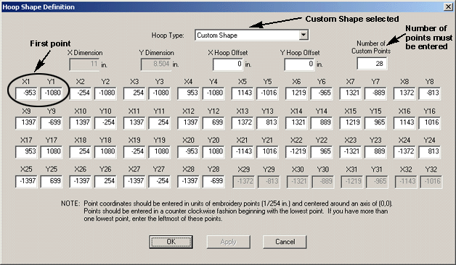Click the X Hoop Offset input field
456x265 pixels.
tap(228, 64)
